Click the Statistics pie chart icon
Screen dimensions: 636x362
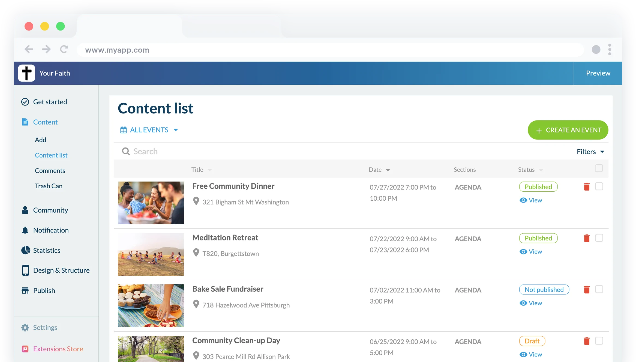pos(25,250)
